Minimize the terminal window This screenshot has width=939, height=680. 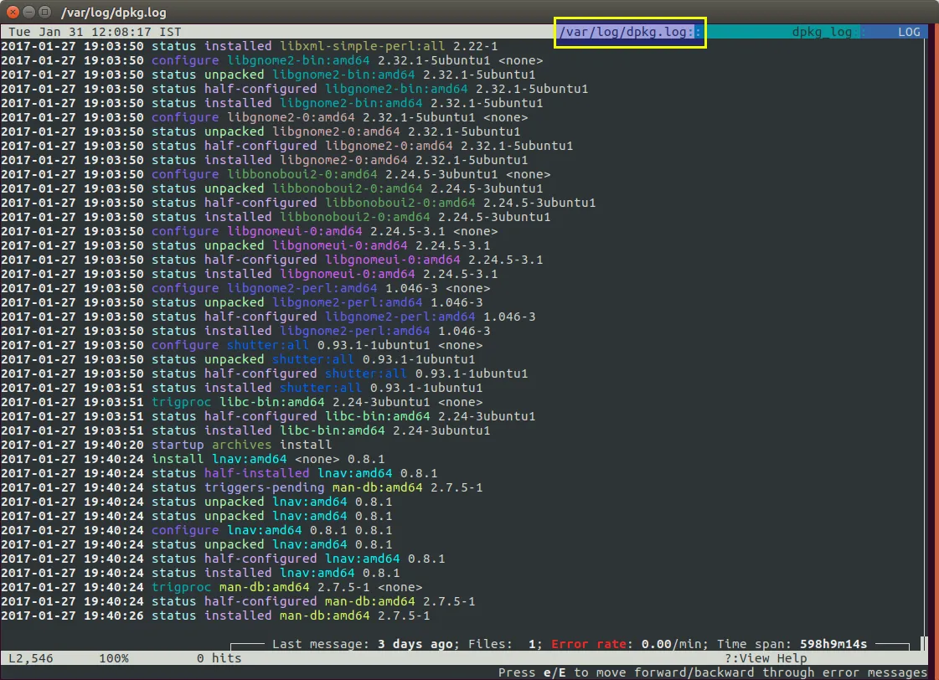pyautogui.click(x=28, y=12)
